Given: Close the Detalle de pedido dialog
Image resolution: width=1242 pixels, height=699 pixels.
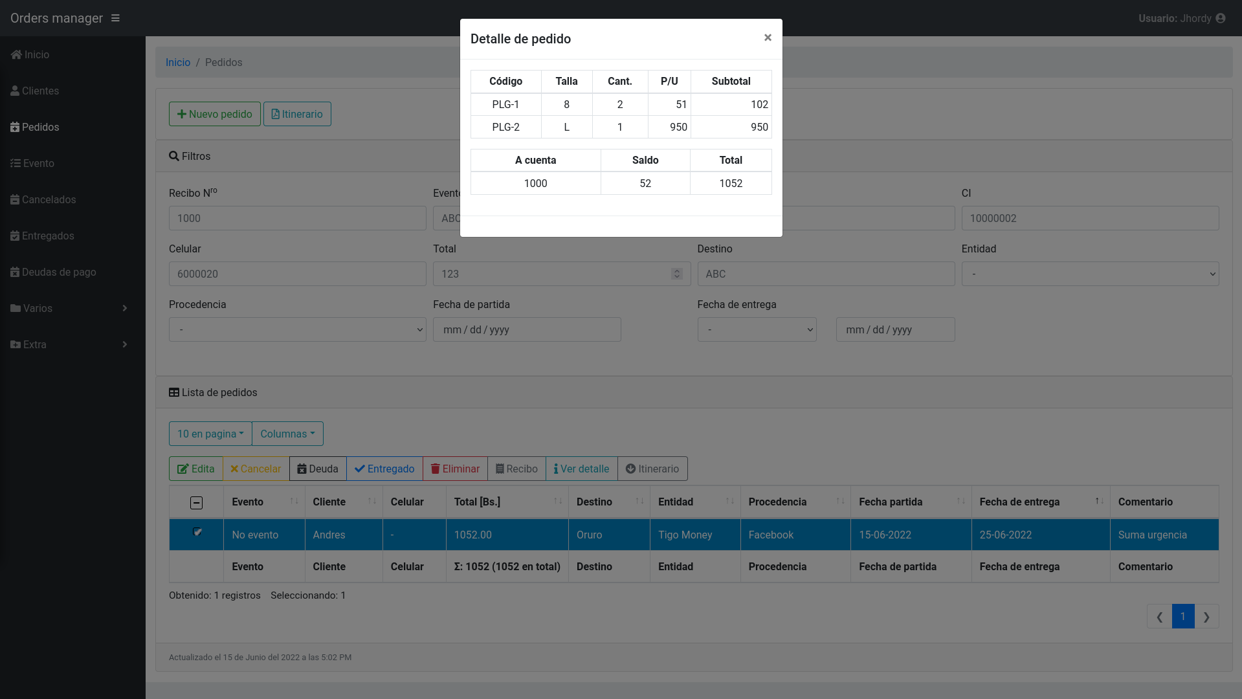Looking at the screenshot, I should pyautogui.click(x=768, y=38).
